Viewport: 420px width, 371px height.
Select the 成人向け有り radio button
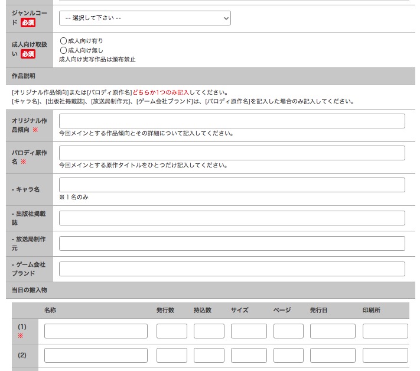pyautogui.click(x=63, y=41)
